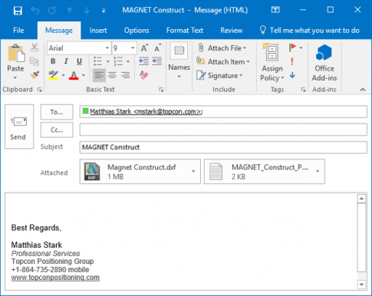Open the Arial font name dropdown
The height and width of the screenshot is (296, 372).
107,48
